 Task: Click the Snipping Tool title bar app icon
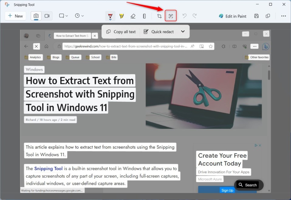(x=7, y=5)
